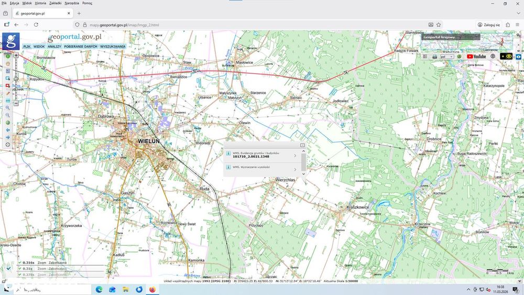
Task: Click the blue-square select-area tool in left toolbar
Action: click(x=8, y=78)
